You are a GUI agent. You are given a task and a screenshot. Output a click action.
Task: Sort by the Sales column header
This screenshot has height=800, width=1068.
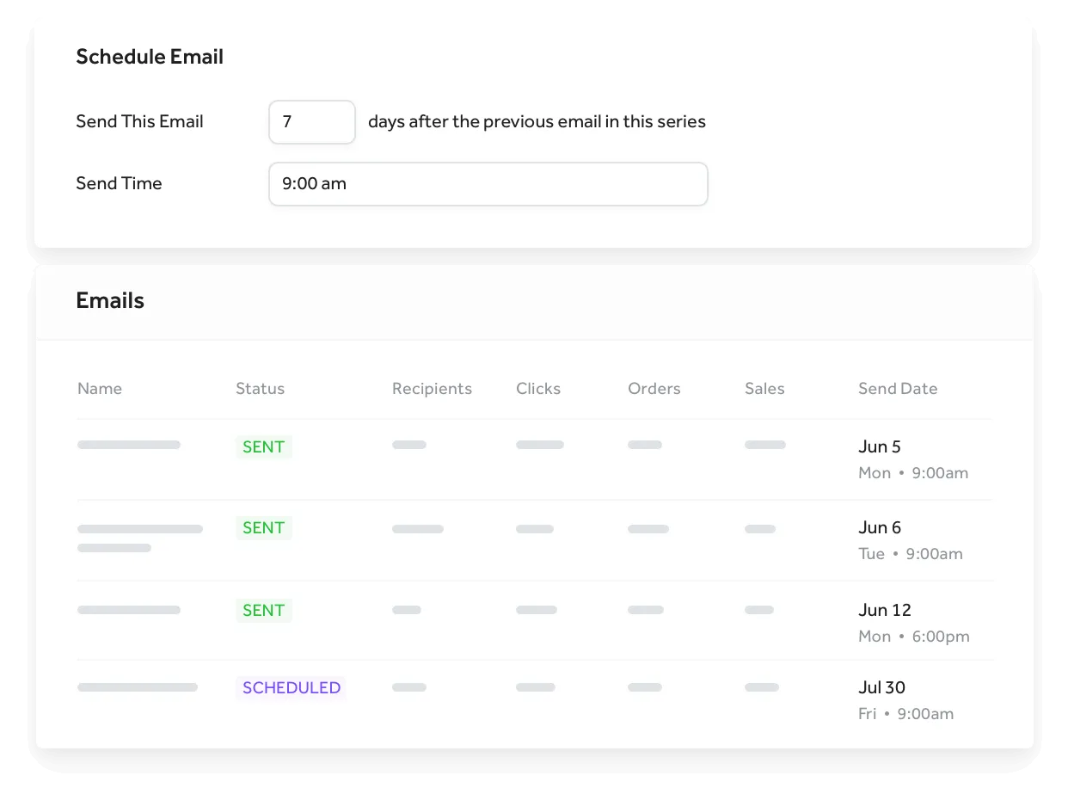[x=764, y=388]
